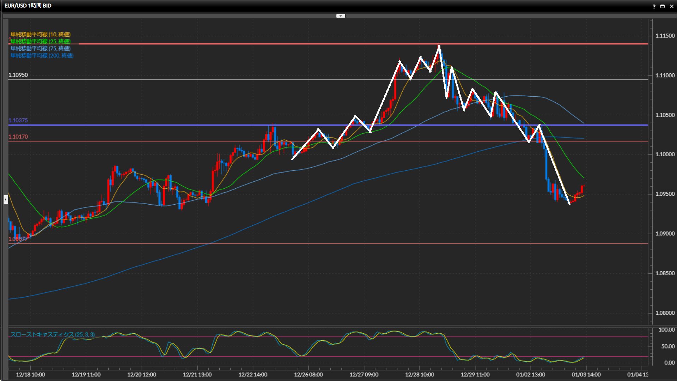Screen dimensions: 677x381
Task: Click the 50.00 stochastic scale label
Action: tap(667, 346)
